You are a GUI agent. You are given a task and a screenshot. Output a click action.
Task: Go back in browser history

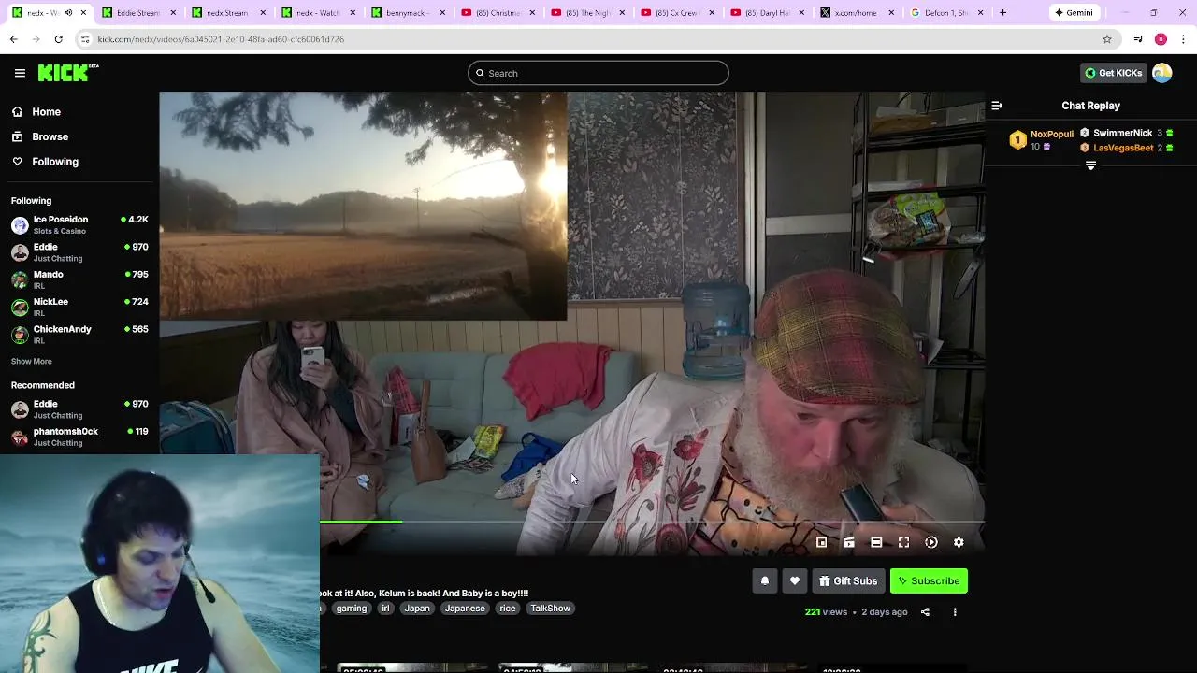pos(13,39)
